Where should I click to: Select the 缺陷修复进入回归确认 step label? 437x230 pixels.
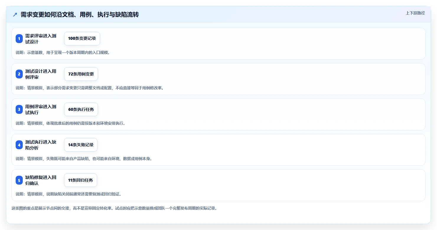41,180
